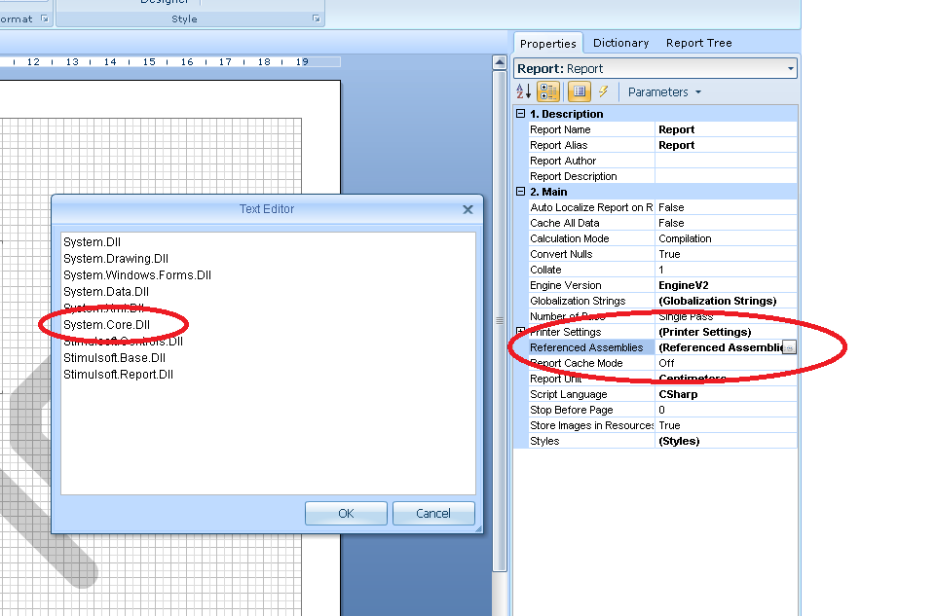936x616 pixels.
Task: Click the splitter grip beside the Properties panel
Action: point(500,320)
